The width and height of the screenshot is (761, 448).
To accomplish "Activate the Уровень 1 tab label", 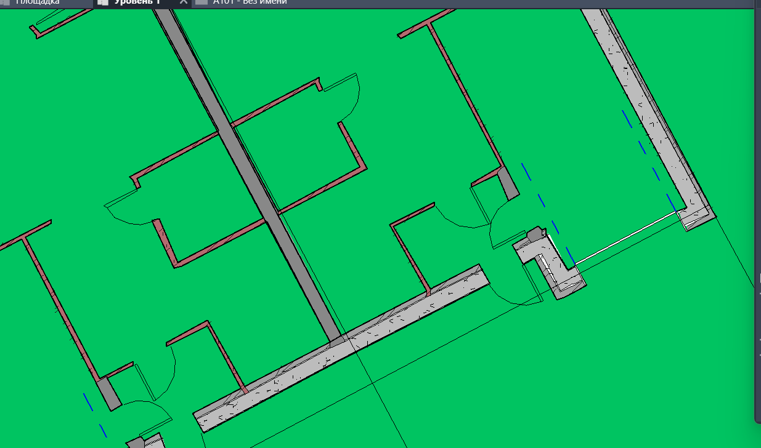I will [x=137, y=2].
